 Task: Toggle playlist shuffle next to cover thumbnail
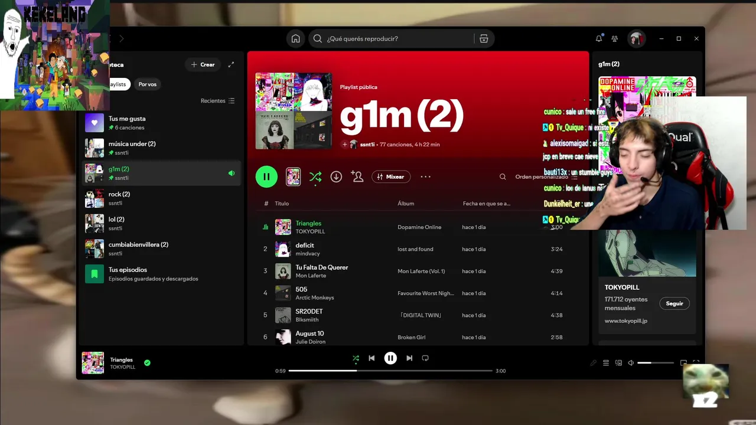(315, 176)
